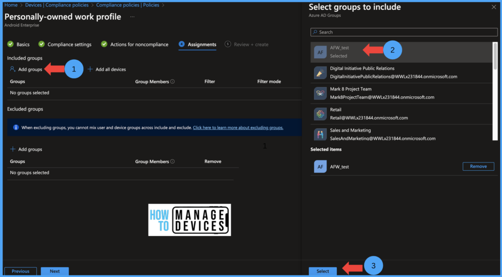502x277 pixels.
Task: Select the Retail group
Action: pos(402,114)
